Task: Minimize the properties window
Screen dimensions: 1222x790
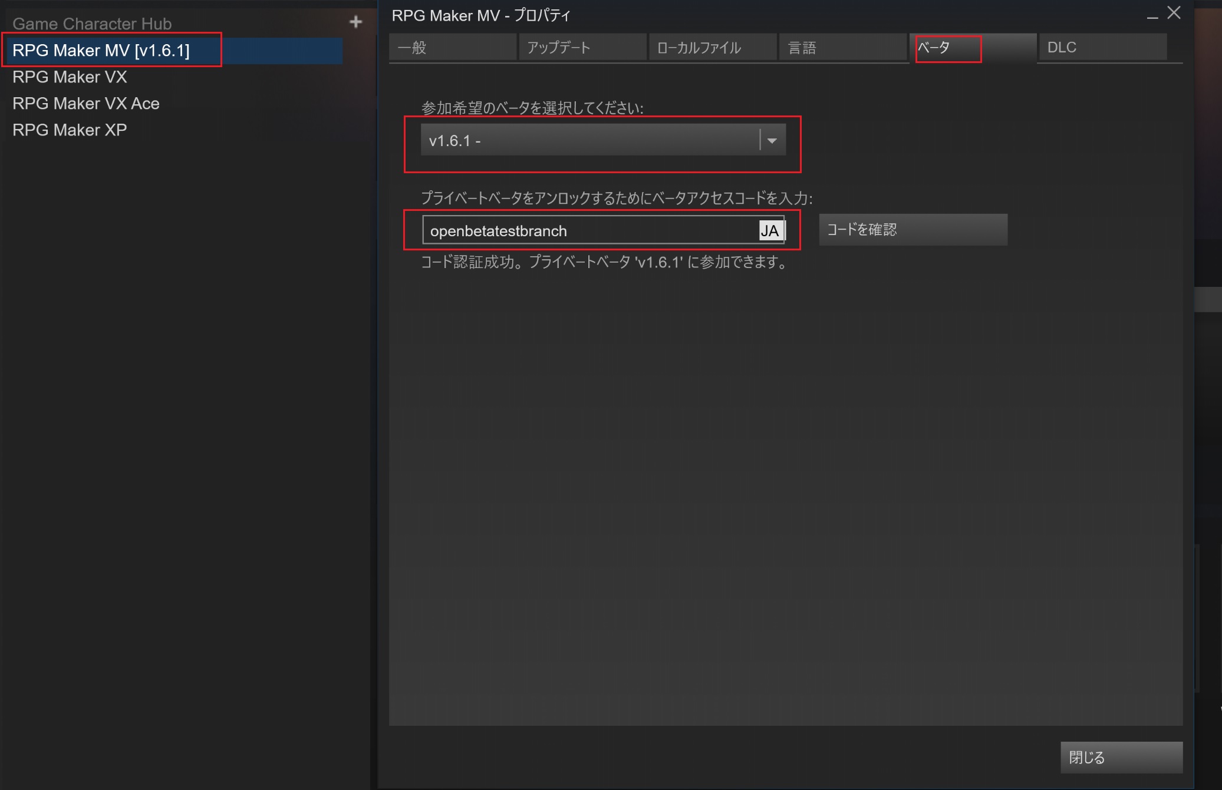Action: 1152,16
